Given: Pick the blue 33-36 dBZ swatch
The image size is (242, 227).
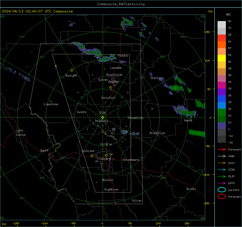Looking at the screenshot, I should point(222,99).
